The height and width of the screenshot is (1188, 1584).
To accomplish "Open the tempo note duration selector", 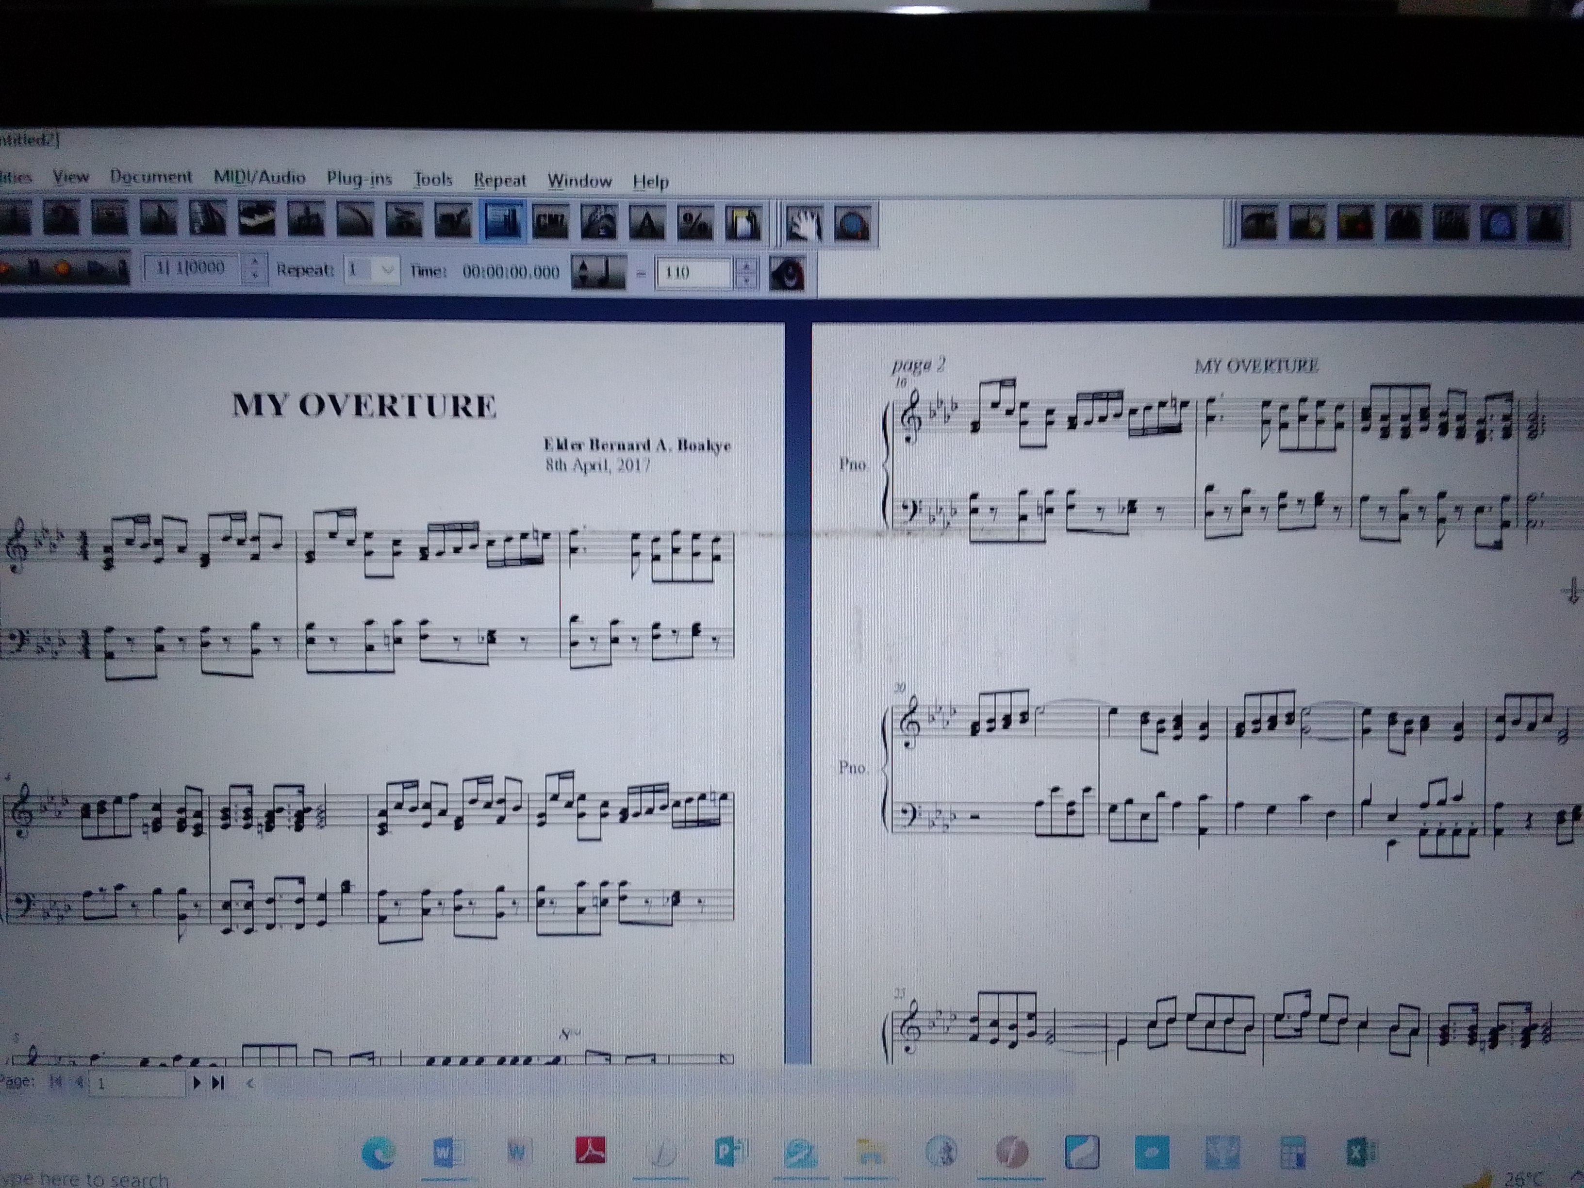I will pos(599,272).
